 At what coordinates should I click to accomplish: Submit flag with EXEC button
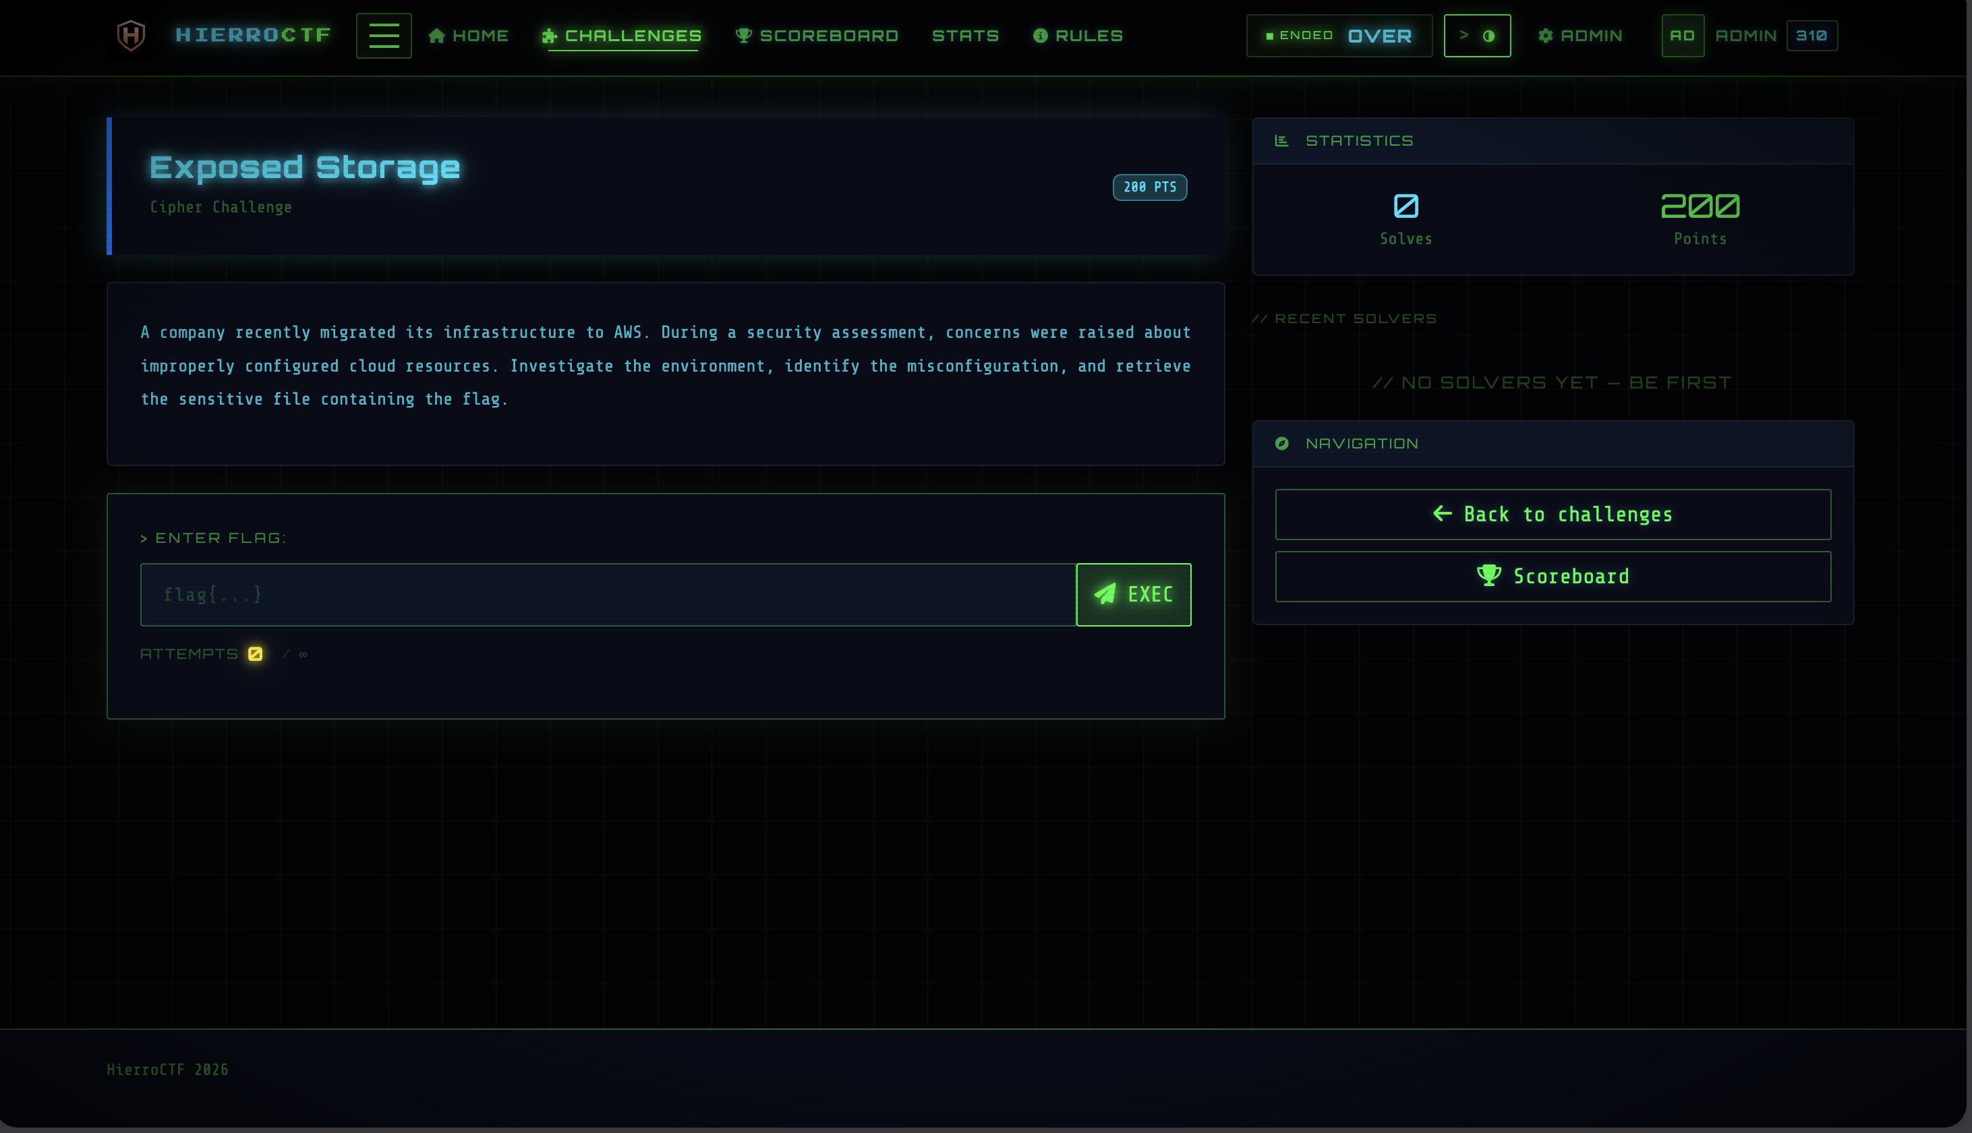click(1134, 595)
